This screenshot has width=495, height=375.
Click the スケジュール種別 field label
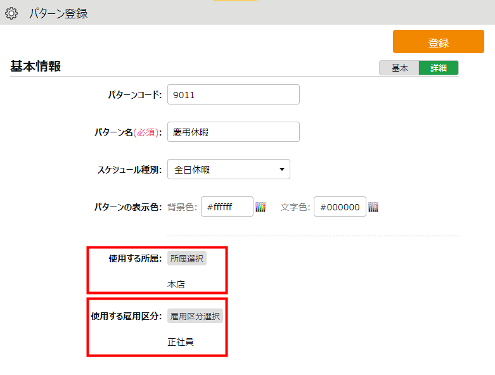[129, 170]
